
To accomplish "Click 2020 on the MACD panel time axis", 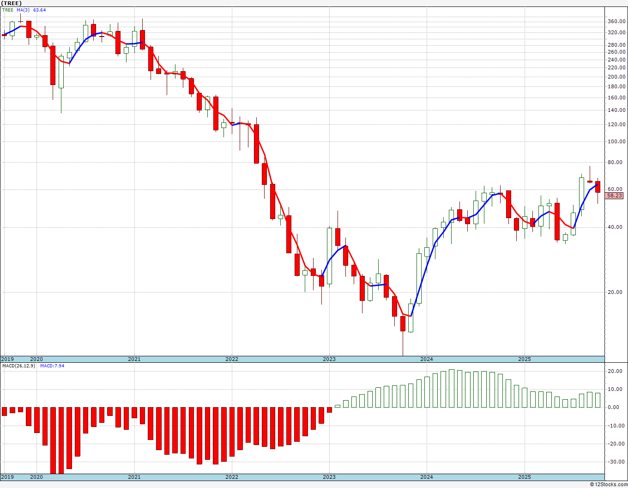I will [36, 477].
